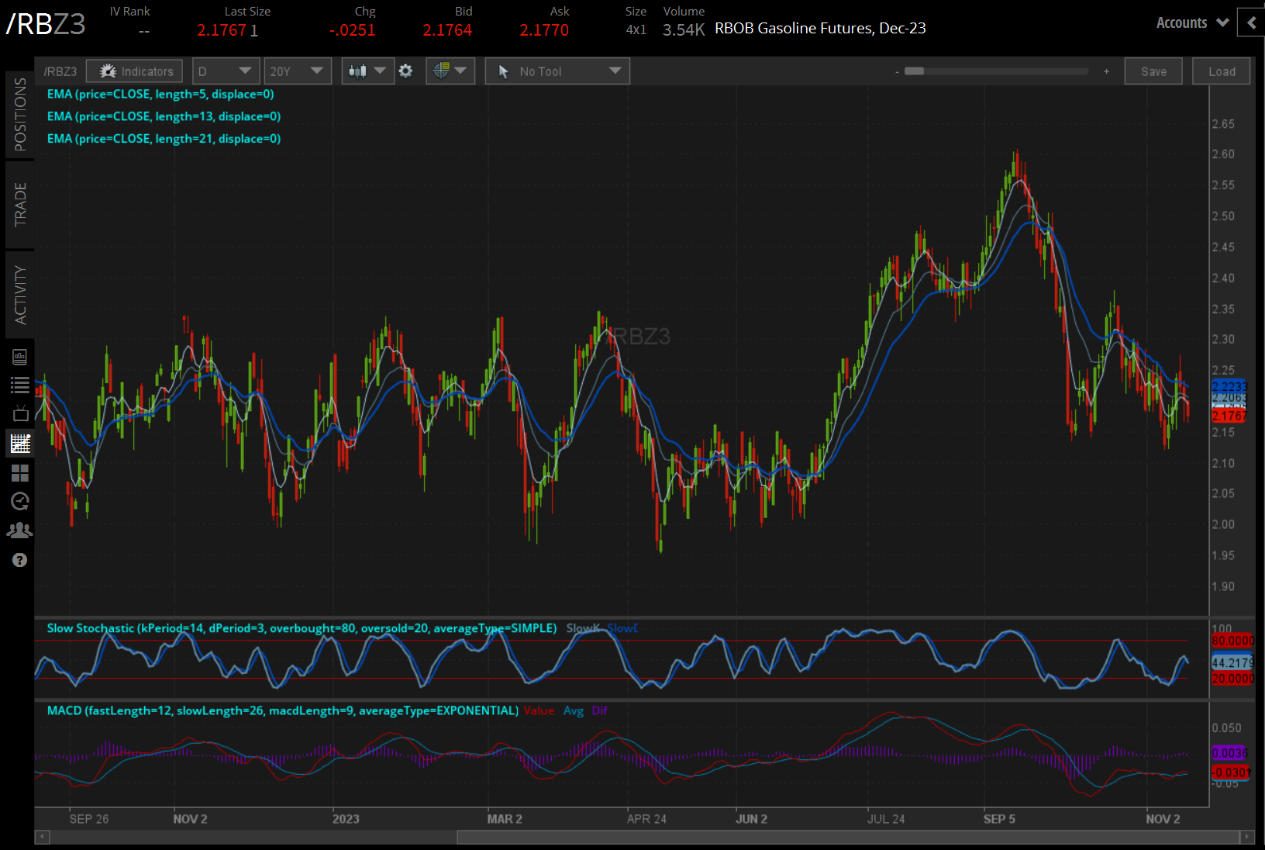
Task: Click the Save chart button
Action: coord(1153,71)
